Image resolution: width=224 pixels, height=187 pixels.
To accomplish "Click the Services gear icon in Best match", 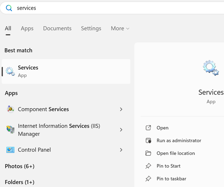I will coord(10,71).
